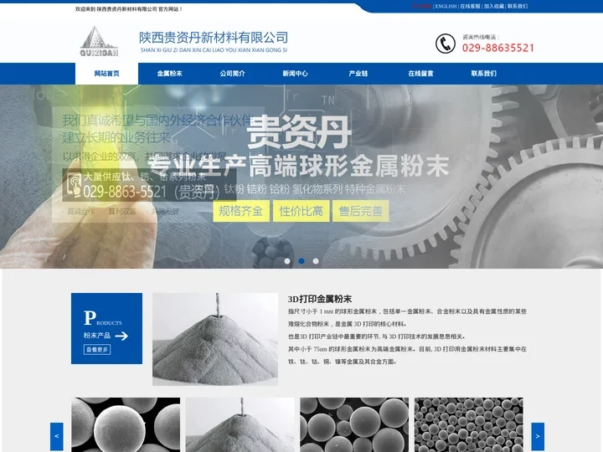Viewport: 603px width, 452px height.
Task: Click the telephone hotline icon
Action: tap(446, 43)
